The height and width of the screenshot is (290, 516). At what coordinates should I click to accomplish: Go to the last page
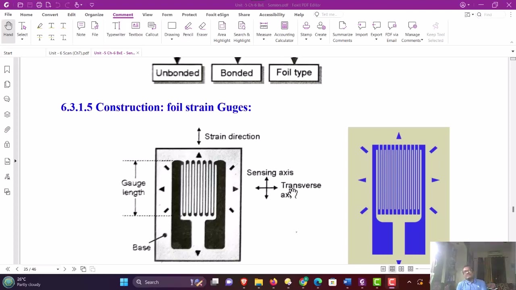74,269
